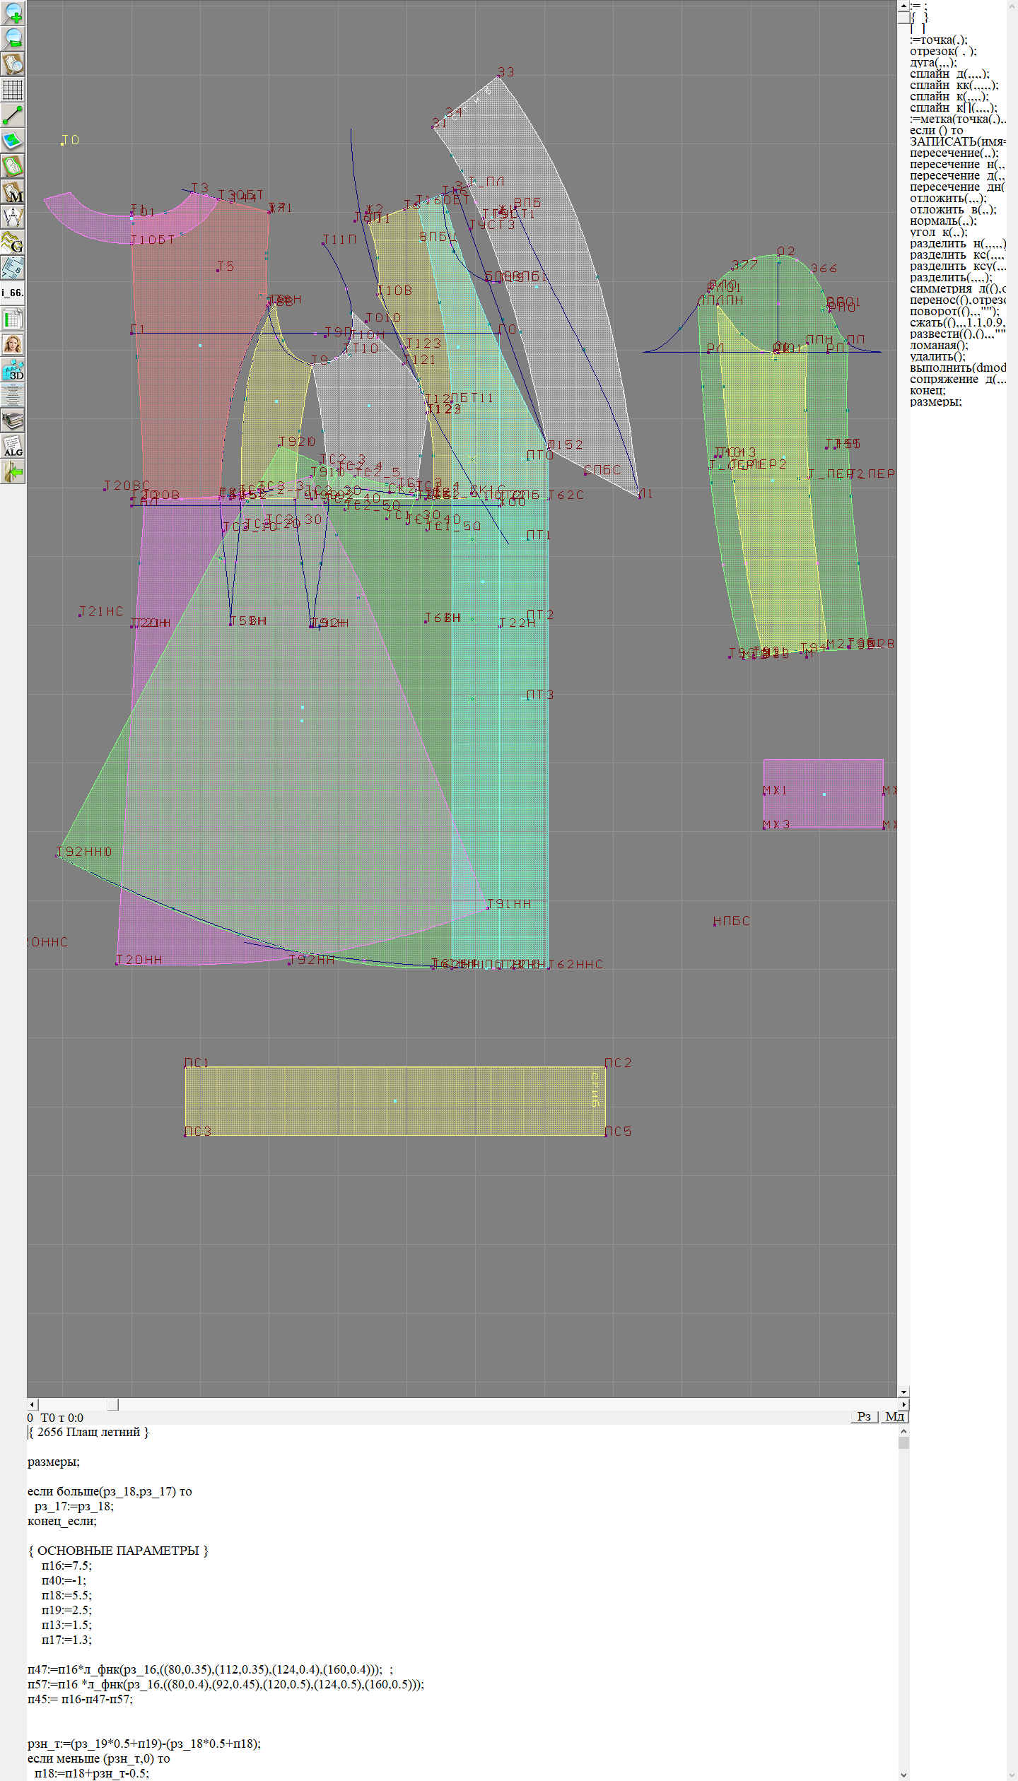This screenshot has height=1781, width=1018.
Task: Click the zoom in magnifier icon
Action: (x=13, y=13)
